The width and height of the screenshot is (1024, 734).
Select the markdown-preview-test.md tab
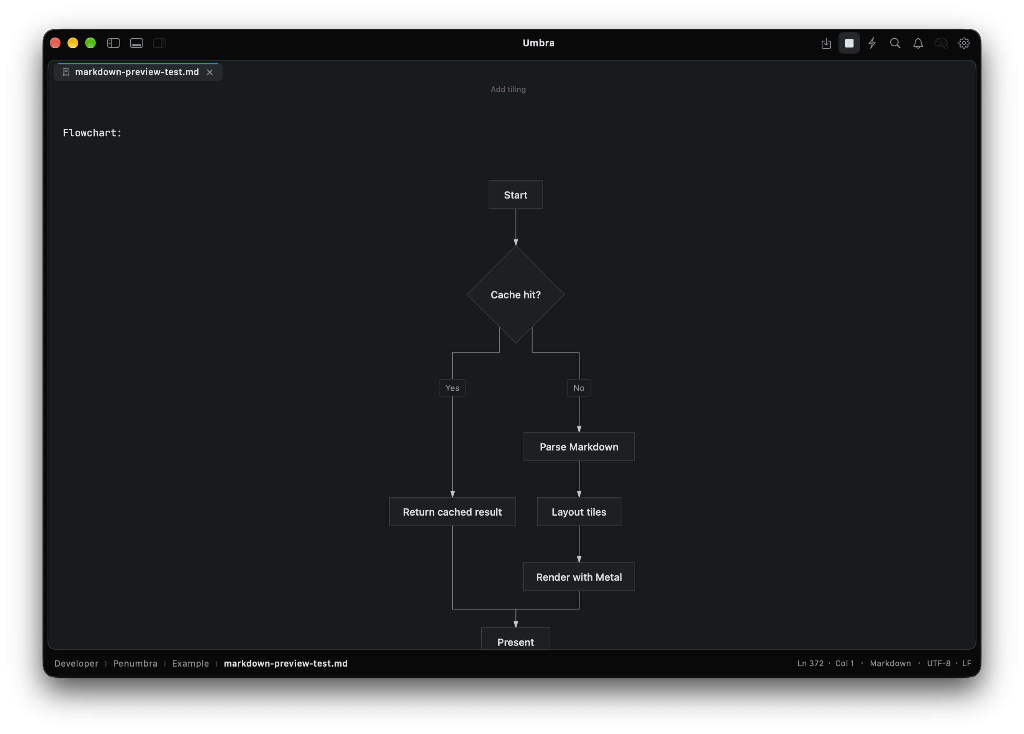pos(138,72)
